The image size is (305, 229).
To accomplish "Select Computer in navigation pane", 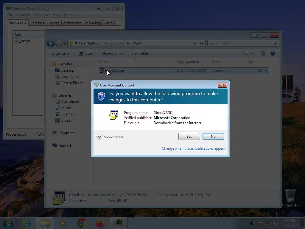I will click(66, 133).
